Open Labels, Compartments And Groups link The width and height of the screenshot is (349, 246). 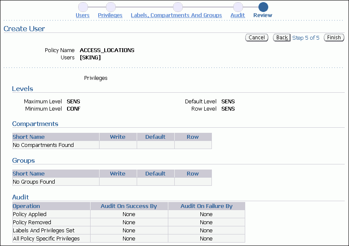coord(176,15)
